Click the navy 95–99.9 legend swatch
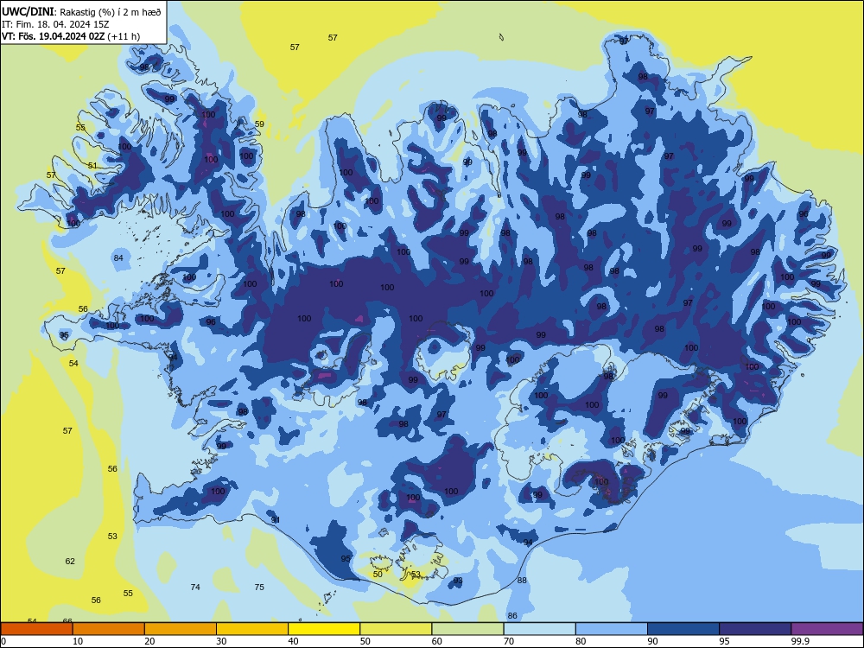 (755, 629)
